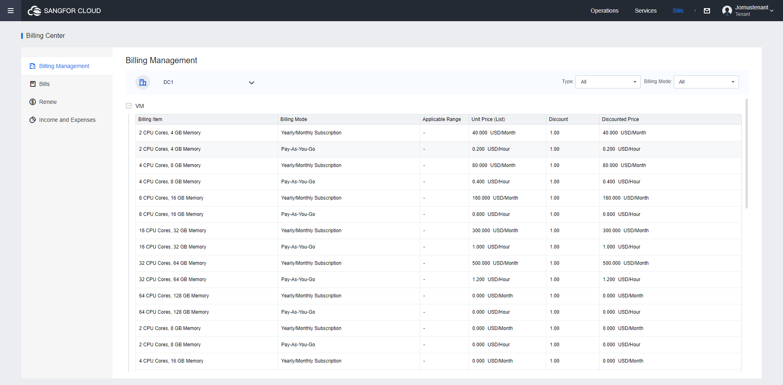Expand the DC1 data center selector chevron
The width and height of the screenshot is (783, 385).
(x=252, y=83)
